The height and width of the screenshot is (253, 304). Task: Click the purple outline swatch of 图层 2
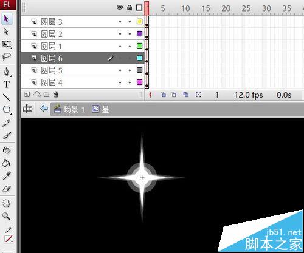(139, 34)
